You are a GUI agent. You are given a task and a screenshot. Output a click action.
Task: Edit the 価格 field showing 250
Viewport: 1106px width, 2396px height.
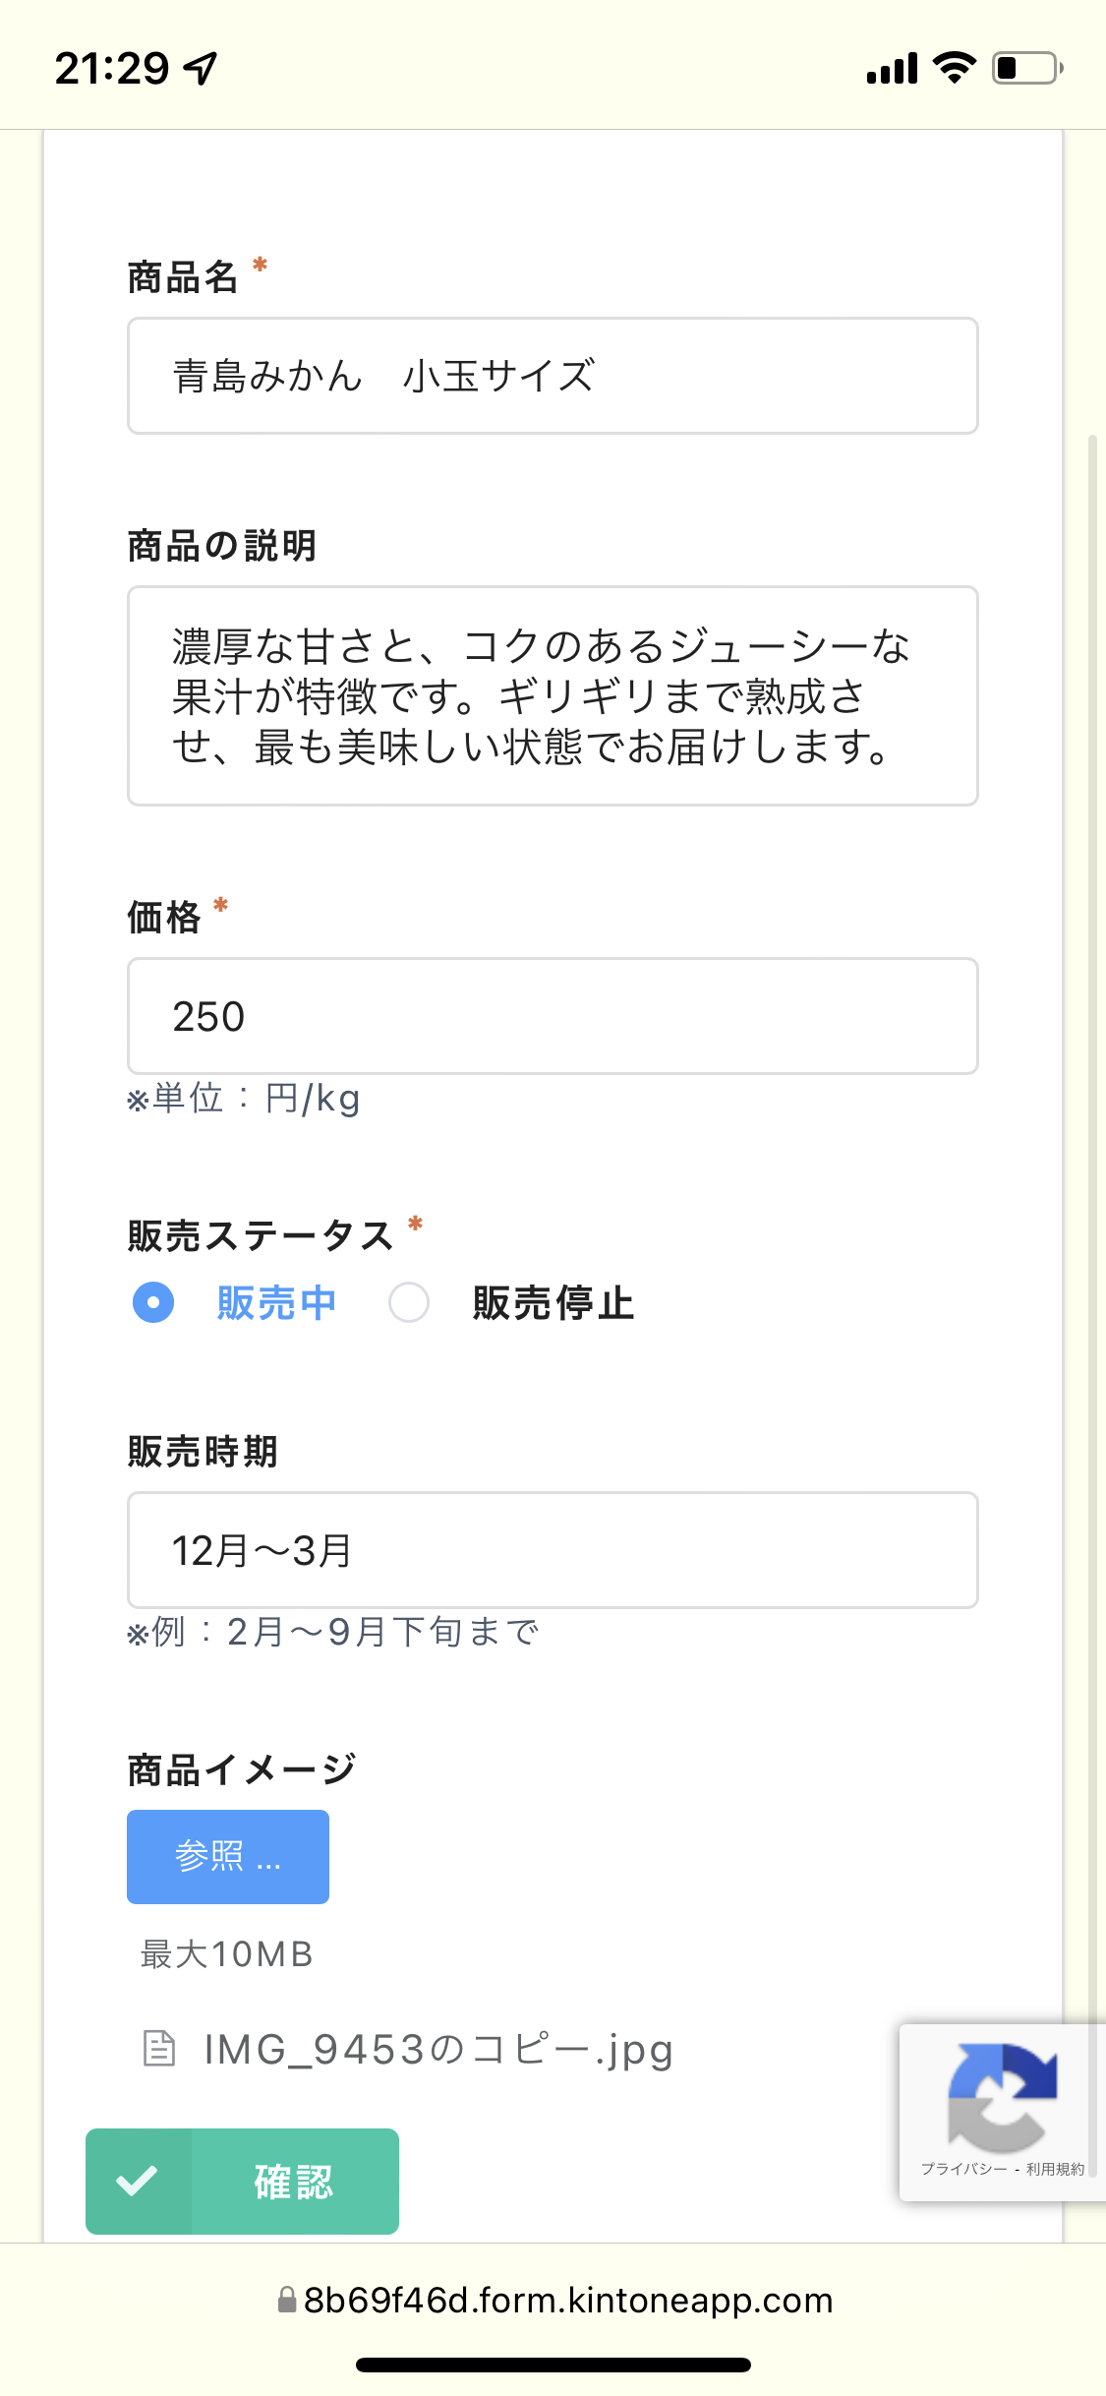click(553, 1016)
